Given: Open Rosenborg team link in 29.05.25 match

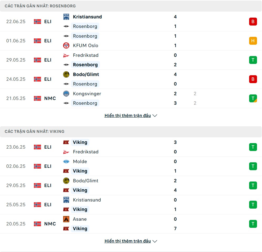Looking at the screenshot, I should pos(85,65).
